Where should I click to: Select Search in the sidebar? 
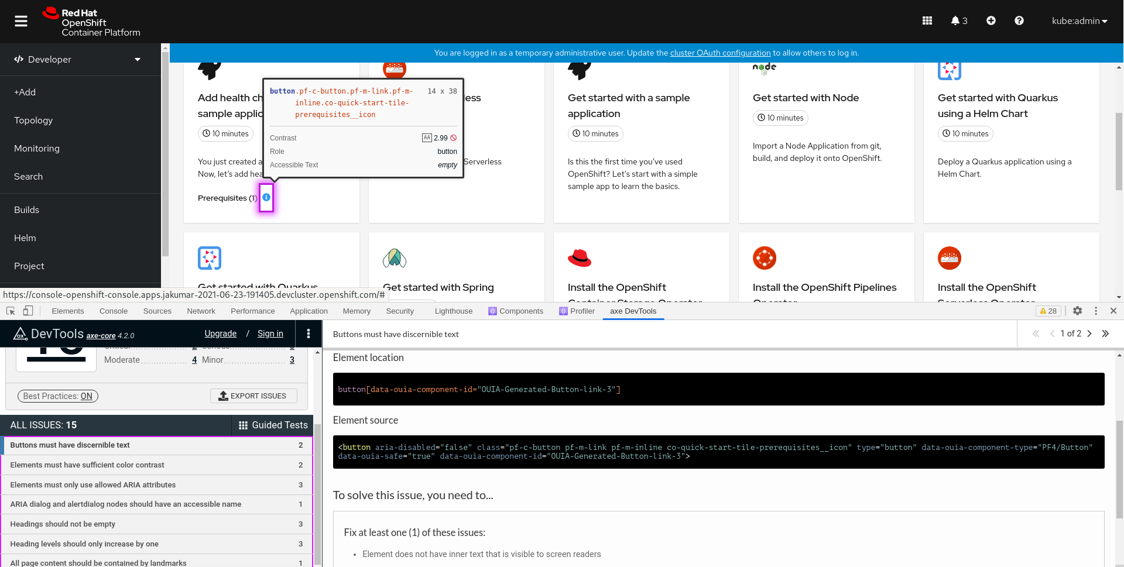click(80, 176)
